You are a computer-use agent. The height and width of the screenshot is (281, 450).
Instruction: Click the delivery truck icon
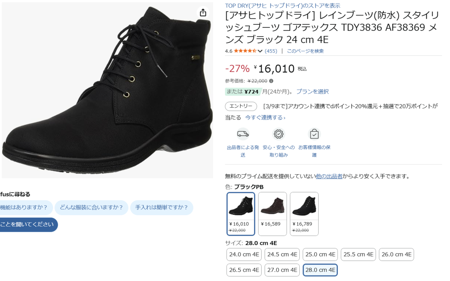click(x=243, y=134)
